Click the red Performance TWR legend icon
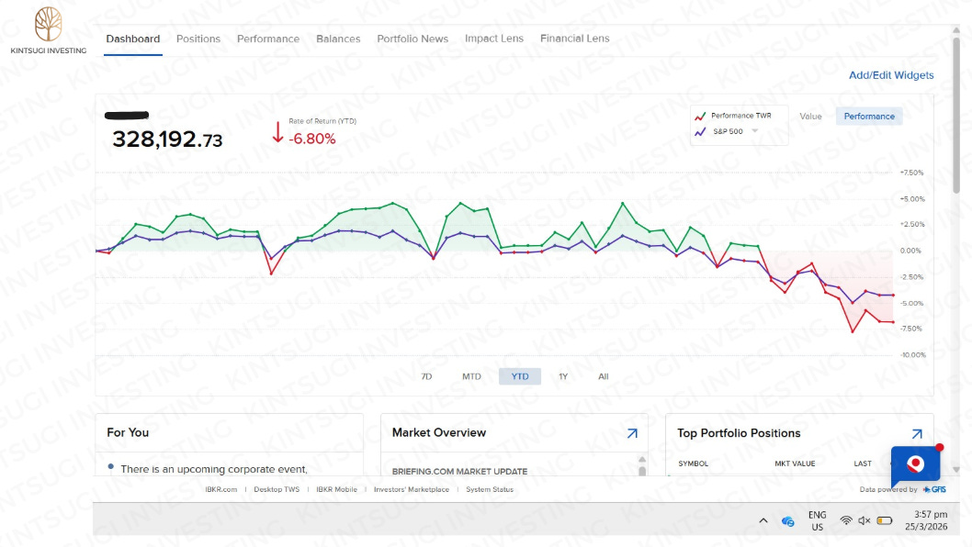Viewport: 972px width, 547px height. pos(700,116)
